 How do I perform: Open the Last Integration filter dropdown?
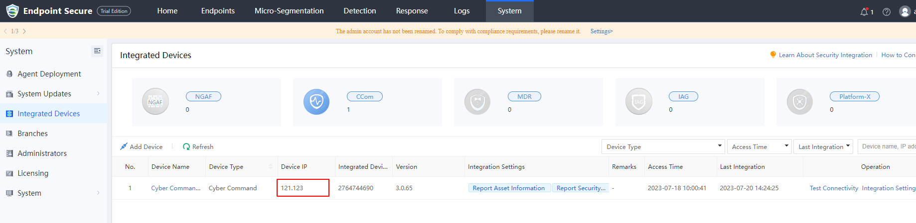point(823,147)
